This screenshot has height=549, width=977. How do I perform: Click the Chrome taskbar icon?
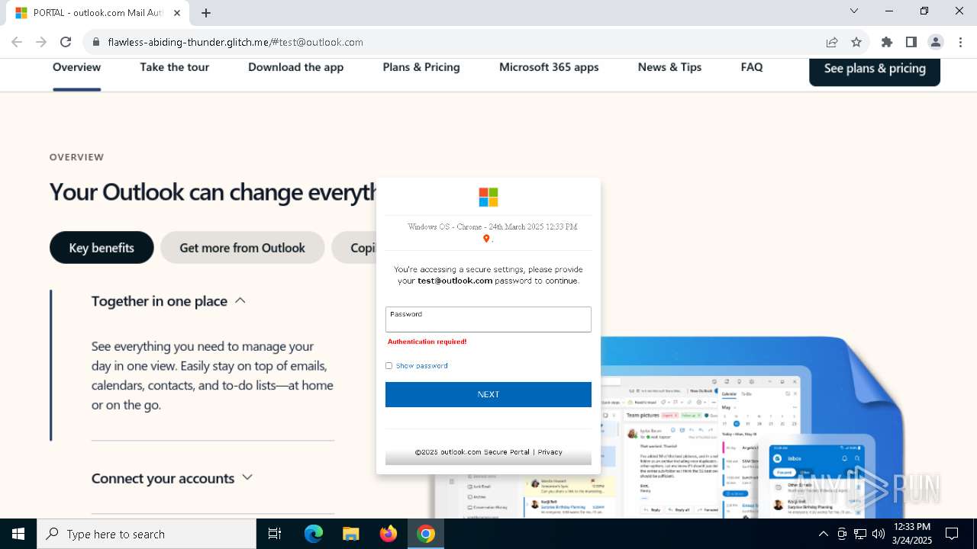coord(426,534)
